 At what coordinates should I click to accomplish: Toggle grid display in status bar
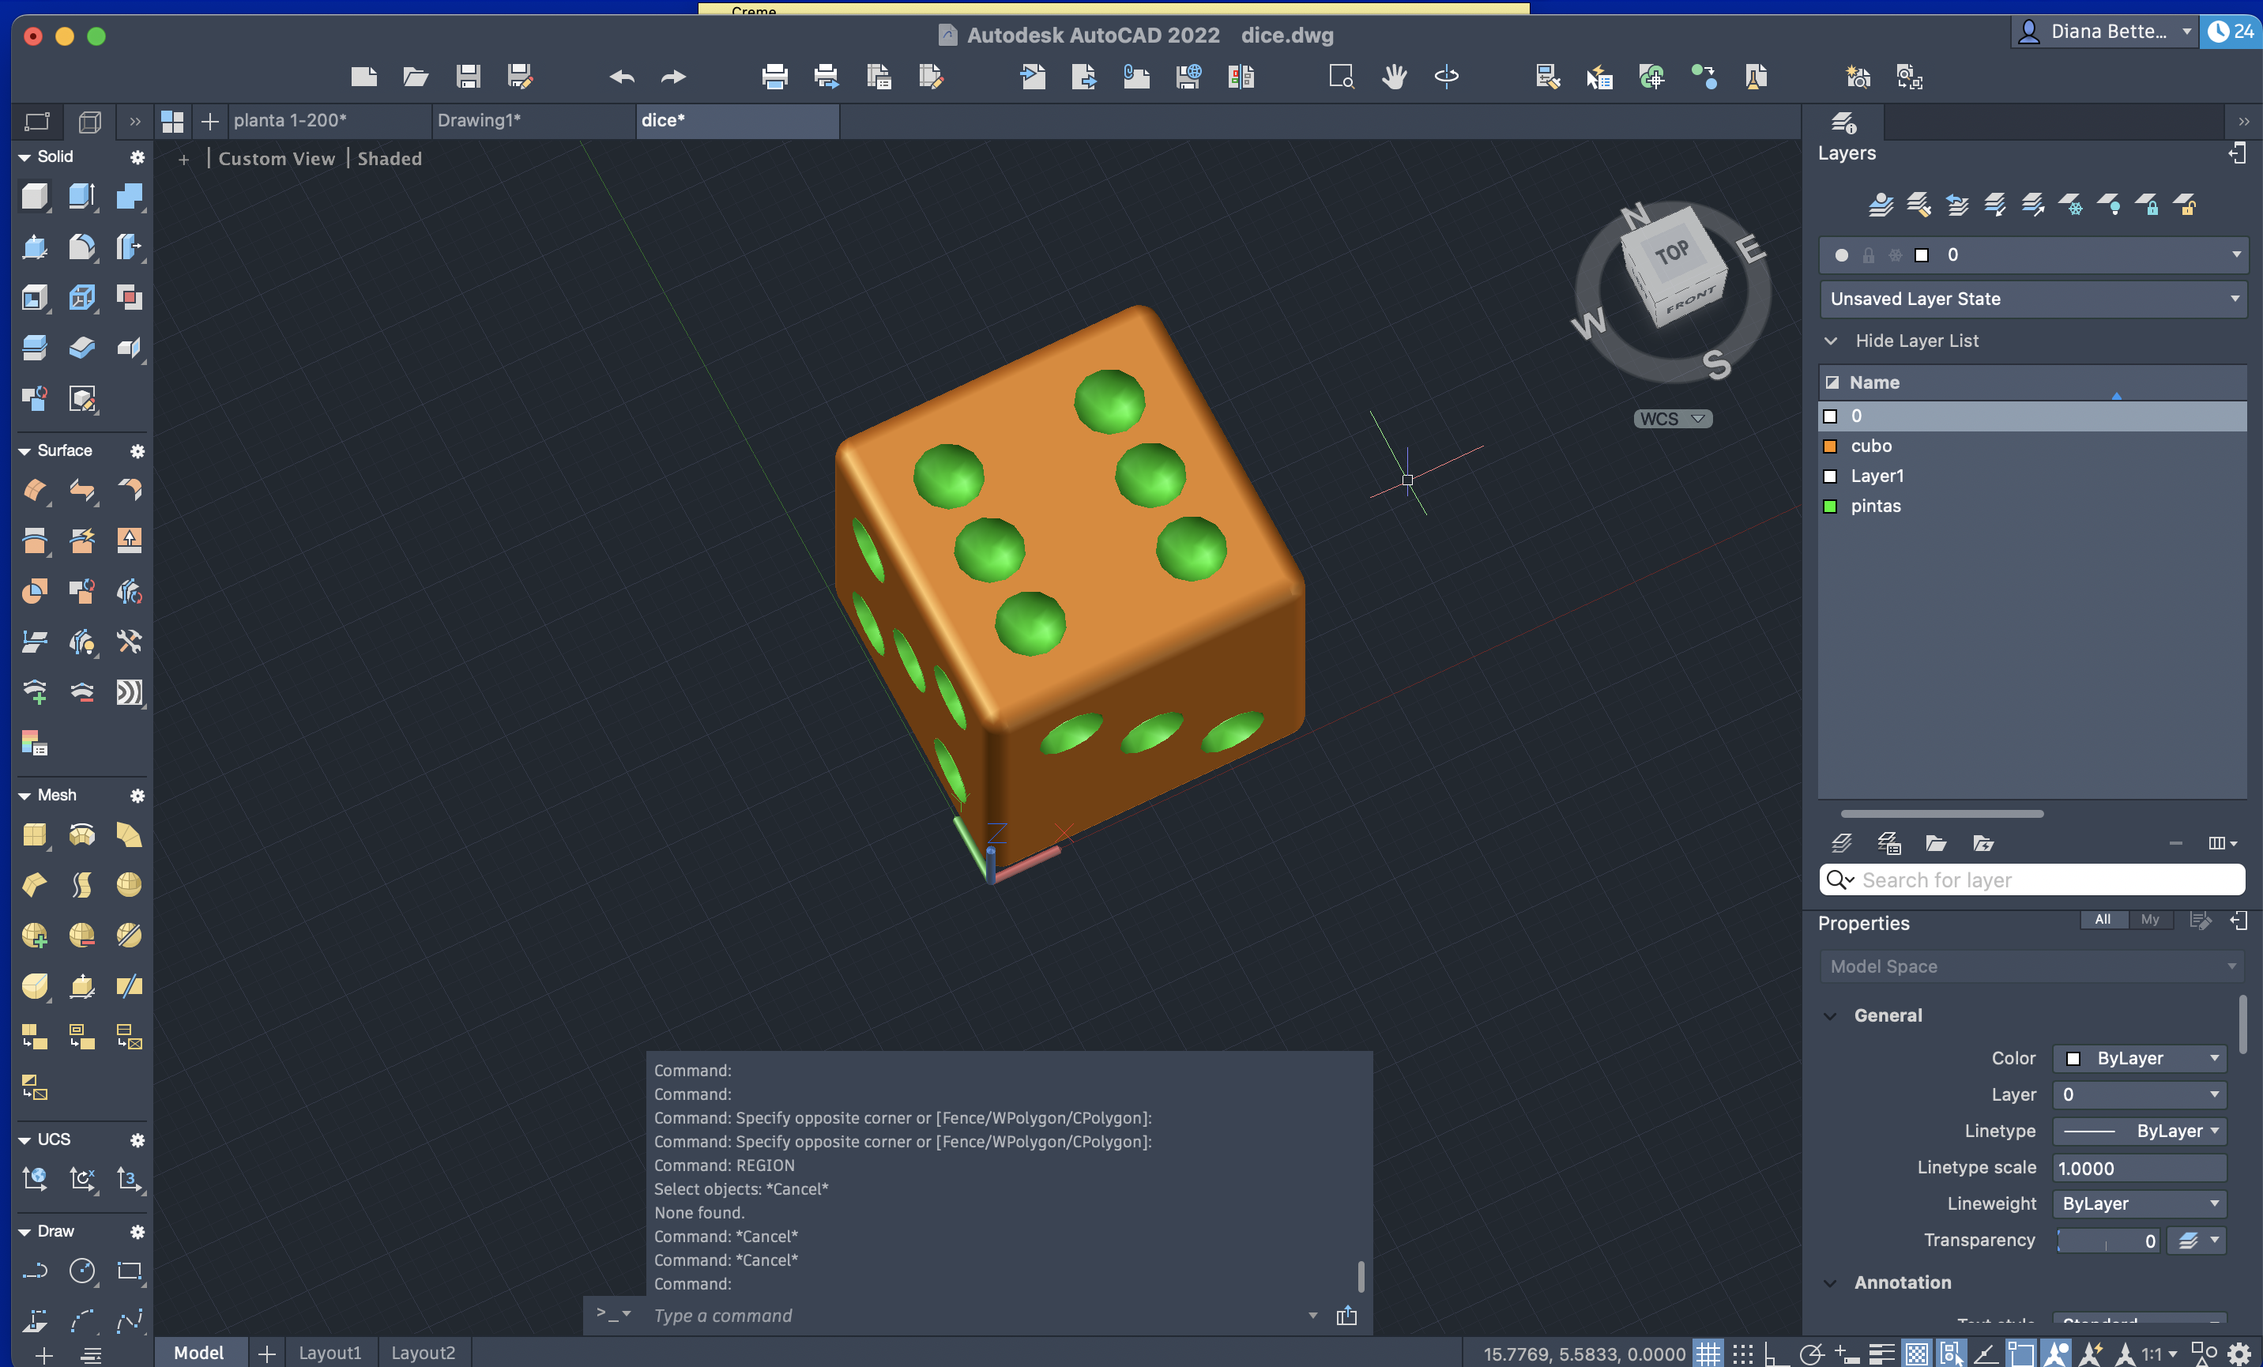tap(1708, 1354)
